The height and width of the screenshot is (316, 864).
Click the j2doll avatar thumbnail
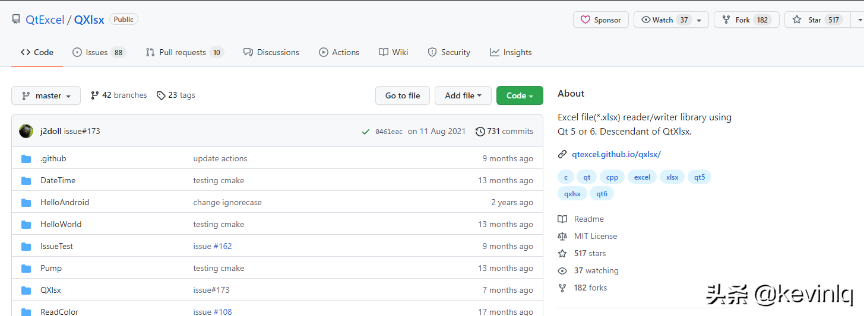tap(26, 131)
